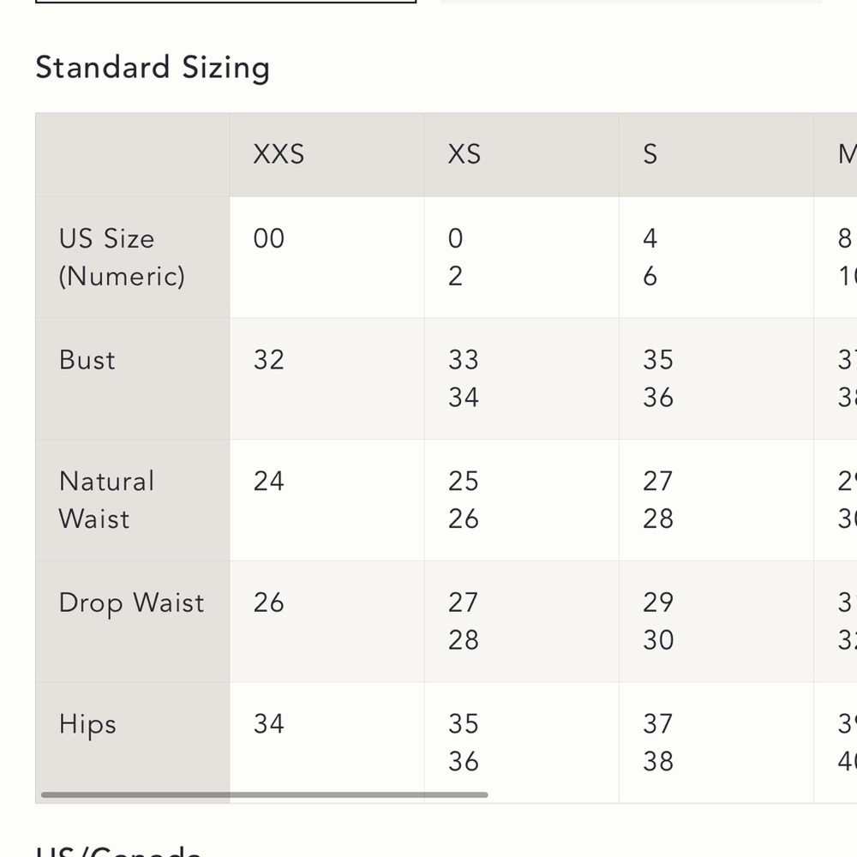The image size is (857, 857).
Task: Click the XXS US size 00 cell
Action: pyautogui.click(x=327, y=257)
